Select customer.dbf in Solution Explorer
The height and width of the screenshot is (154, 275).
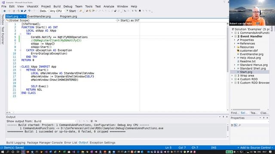(249, 50)
